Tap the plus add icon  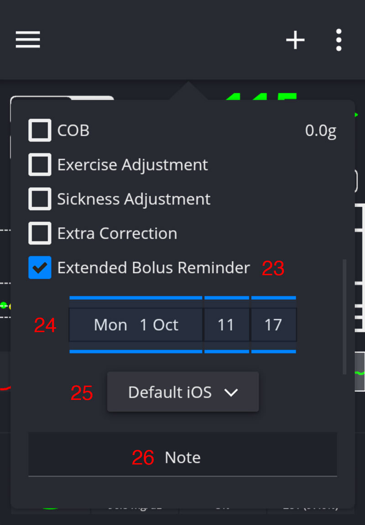(x=295, y=40)
